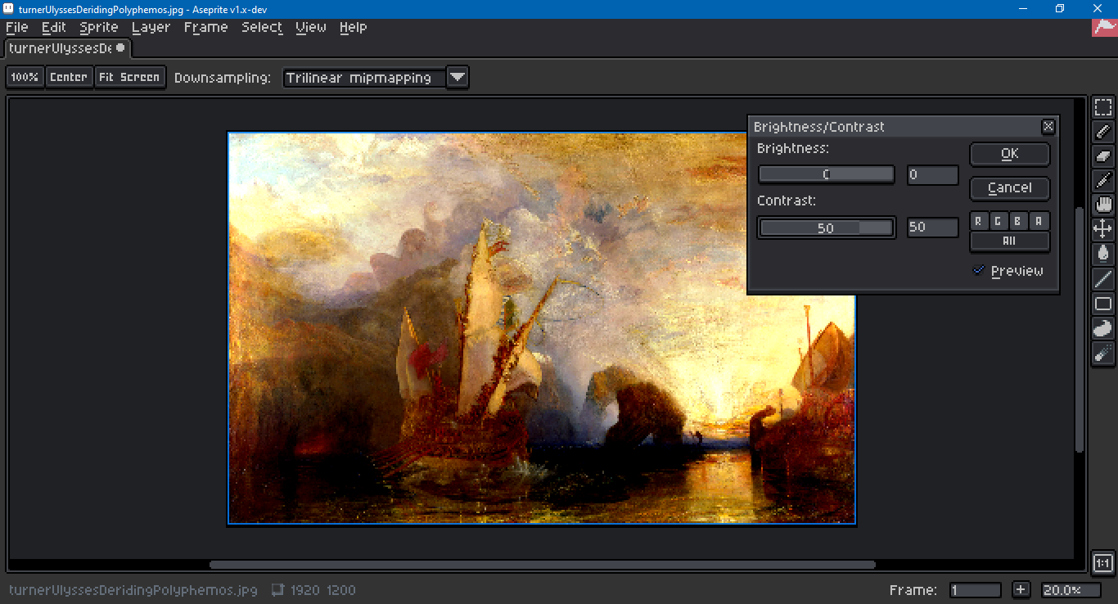1118x604 pixels.
Task: Click the 20.0% zoom field
Action: click(x=1072, y=590)
